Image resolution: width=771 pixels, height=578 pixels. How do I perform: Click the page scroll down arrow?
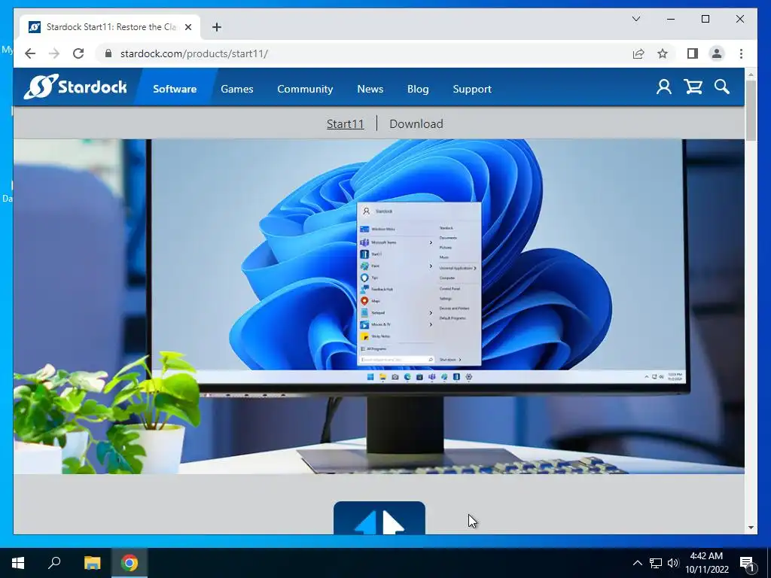[751, 528]
